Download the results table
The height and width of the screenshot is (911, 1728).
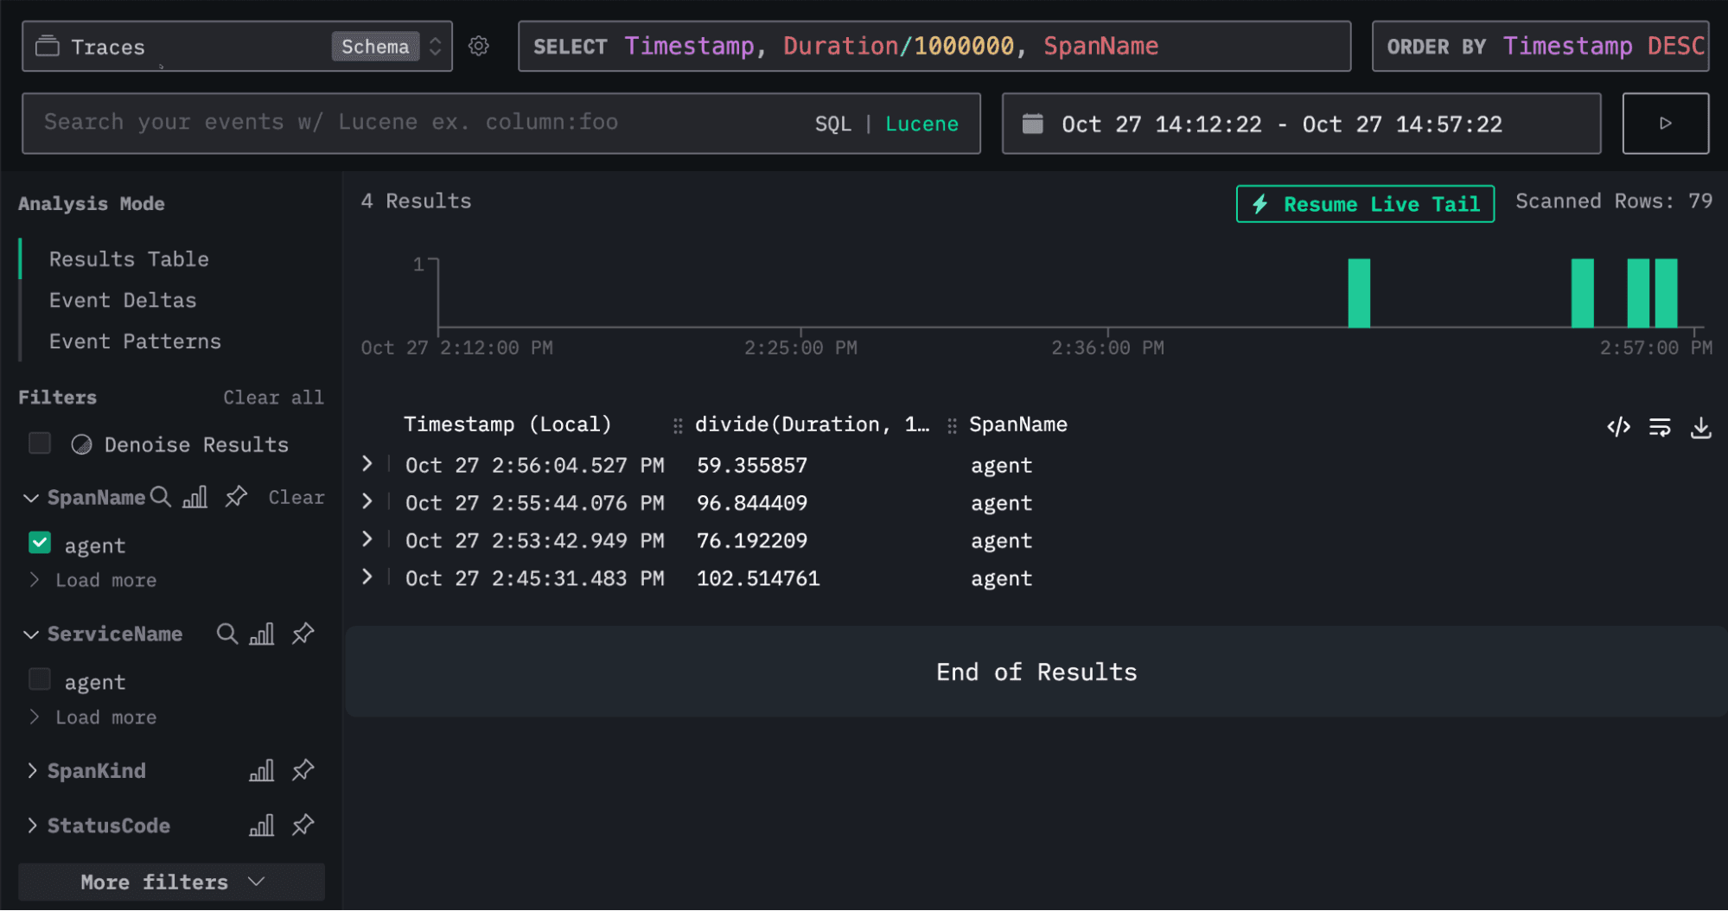tap(1700, 427)
